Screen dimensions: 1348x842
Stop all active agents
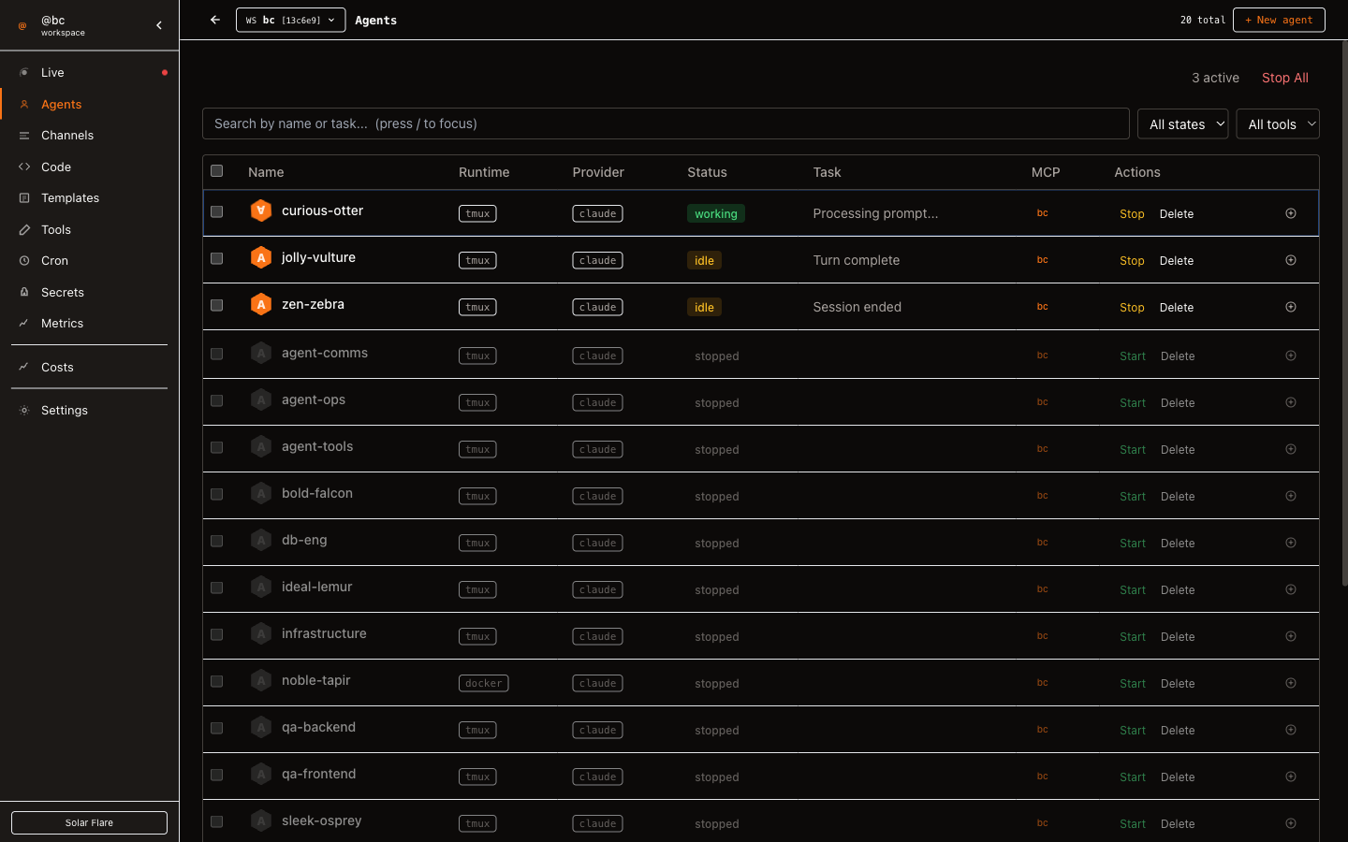coord(1285,78)
